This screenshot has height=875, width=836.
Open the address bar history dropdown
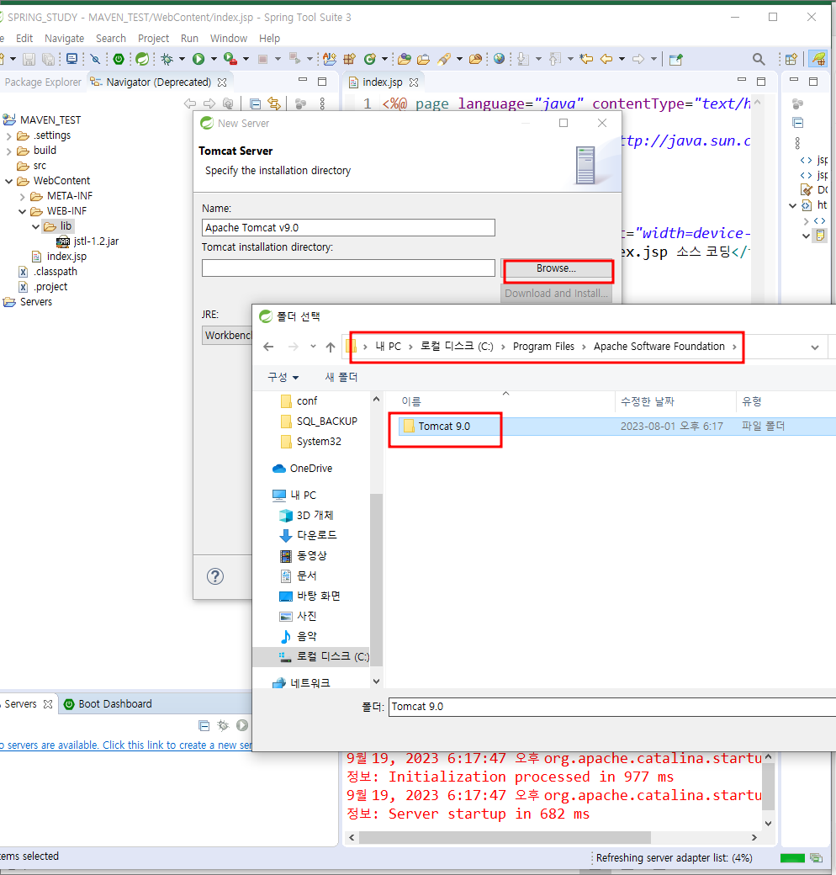[815, 347]
